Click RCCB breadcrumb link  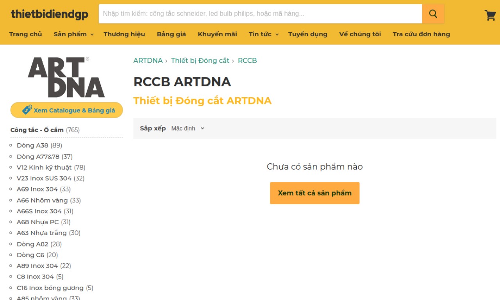coord(247,61)
